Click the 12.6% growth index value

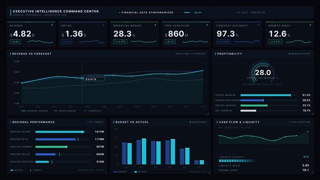(x=280, y=34)
